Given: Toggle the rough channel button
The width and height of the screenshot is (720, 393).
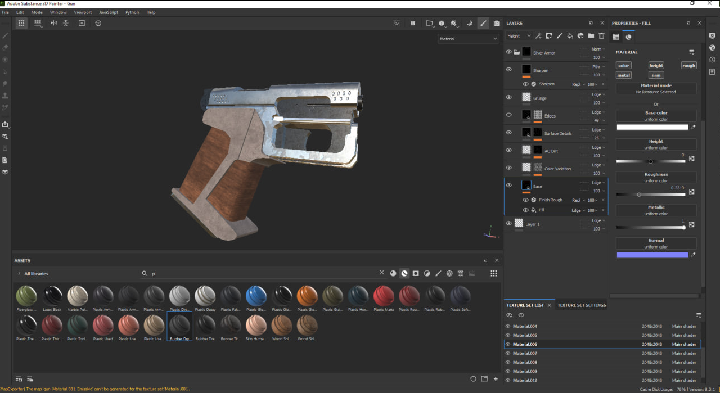Looking at the screenshot, I should [688, 65].
